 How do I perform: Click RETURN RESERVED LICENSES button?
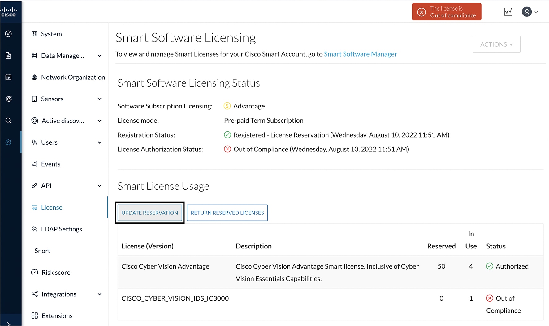227,213
